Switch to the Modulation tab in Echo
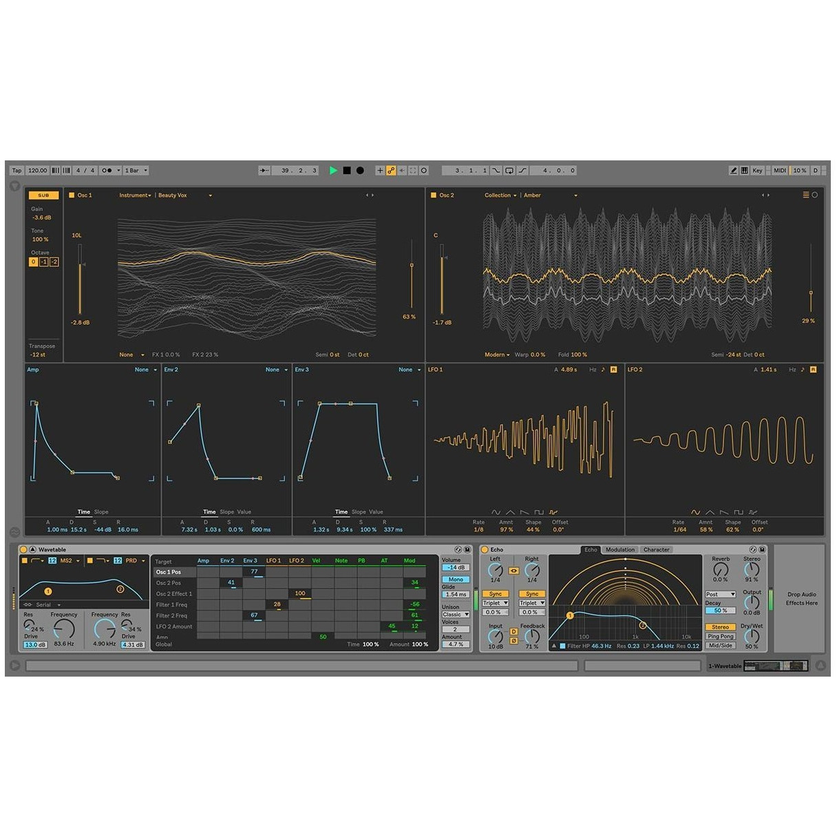The image size is (837, 837). 620,550
